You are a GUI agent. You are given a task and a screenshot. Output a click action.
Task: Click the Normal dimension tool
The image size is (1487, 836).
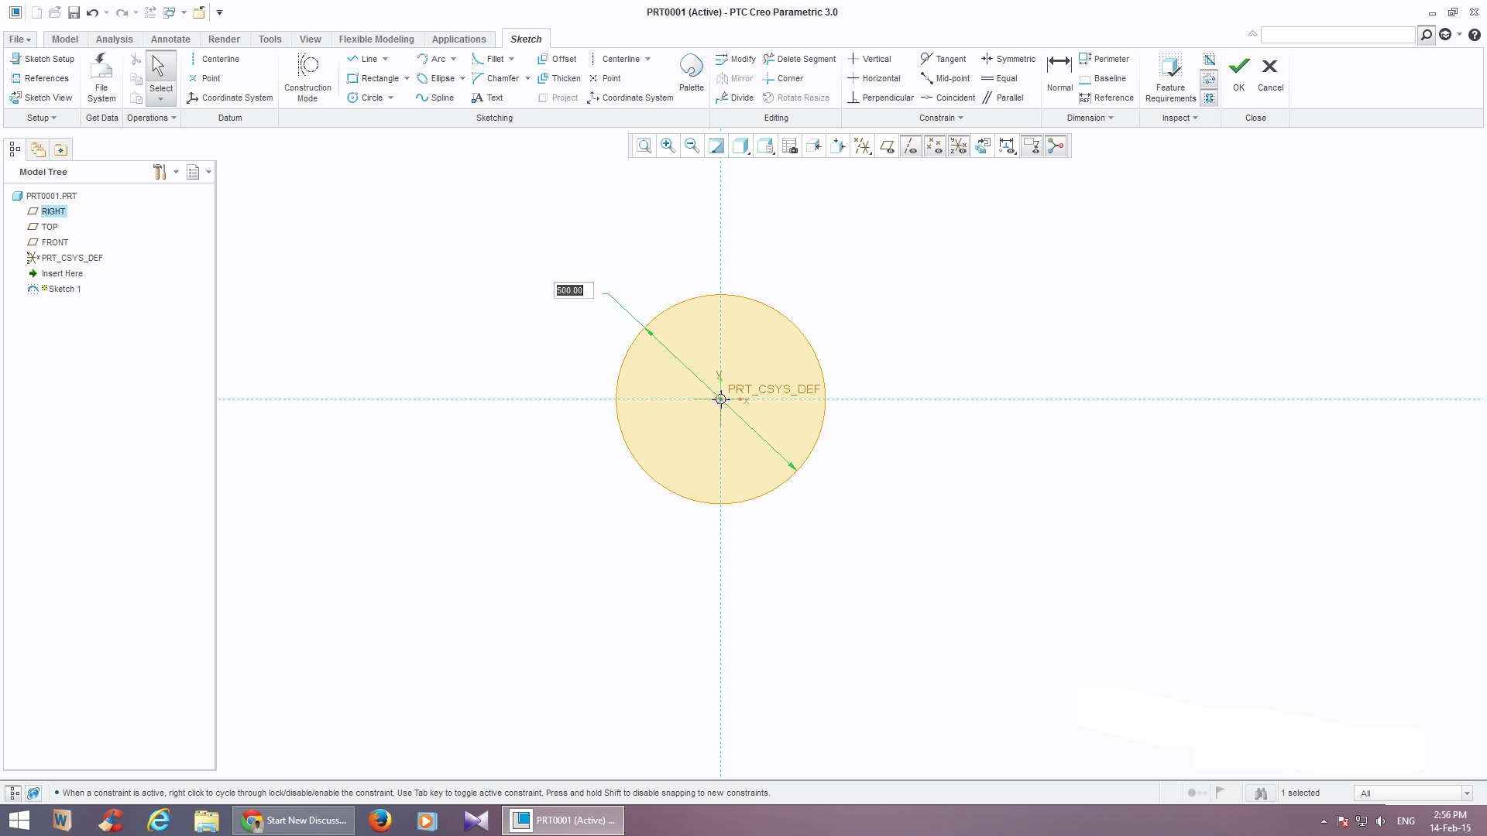click(1059, 67)
